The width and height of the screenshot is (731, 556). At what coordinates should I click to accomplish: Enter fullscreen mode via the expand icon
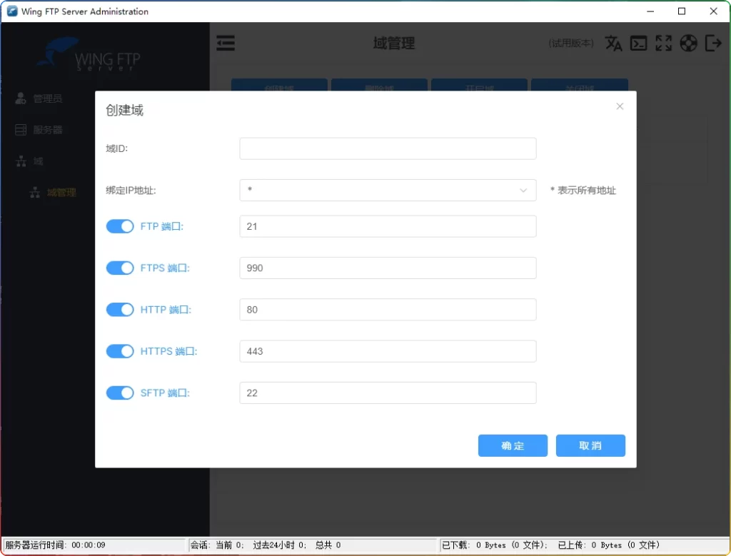point(663,43)
